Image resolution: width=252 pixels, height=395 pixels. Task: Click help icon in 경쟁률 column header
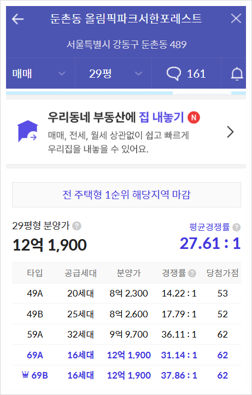click(192, 274)
